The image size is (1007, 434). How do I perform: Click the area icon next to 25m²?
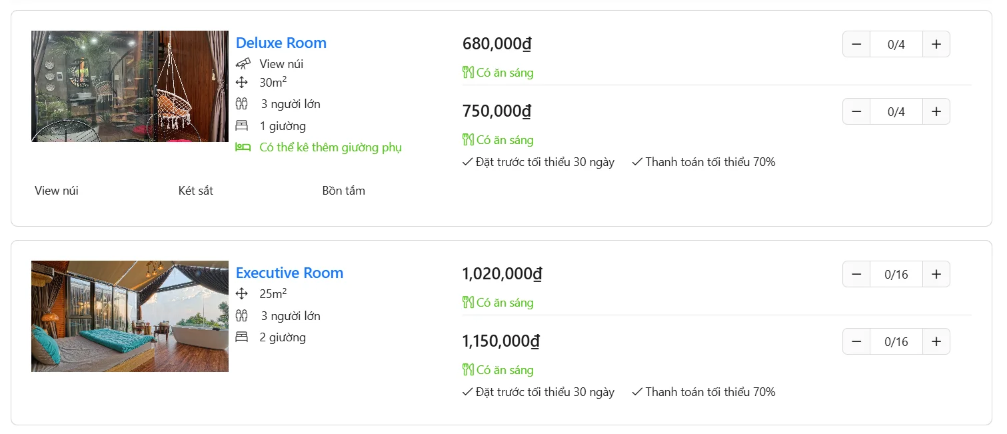[242, 293]
